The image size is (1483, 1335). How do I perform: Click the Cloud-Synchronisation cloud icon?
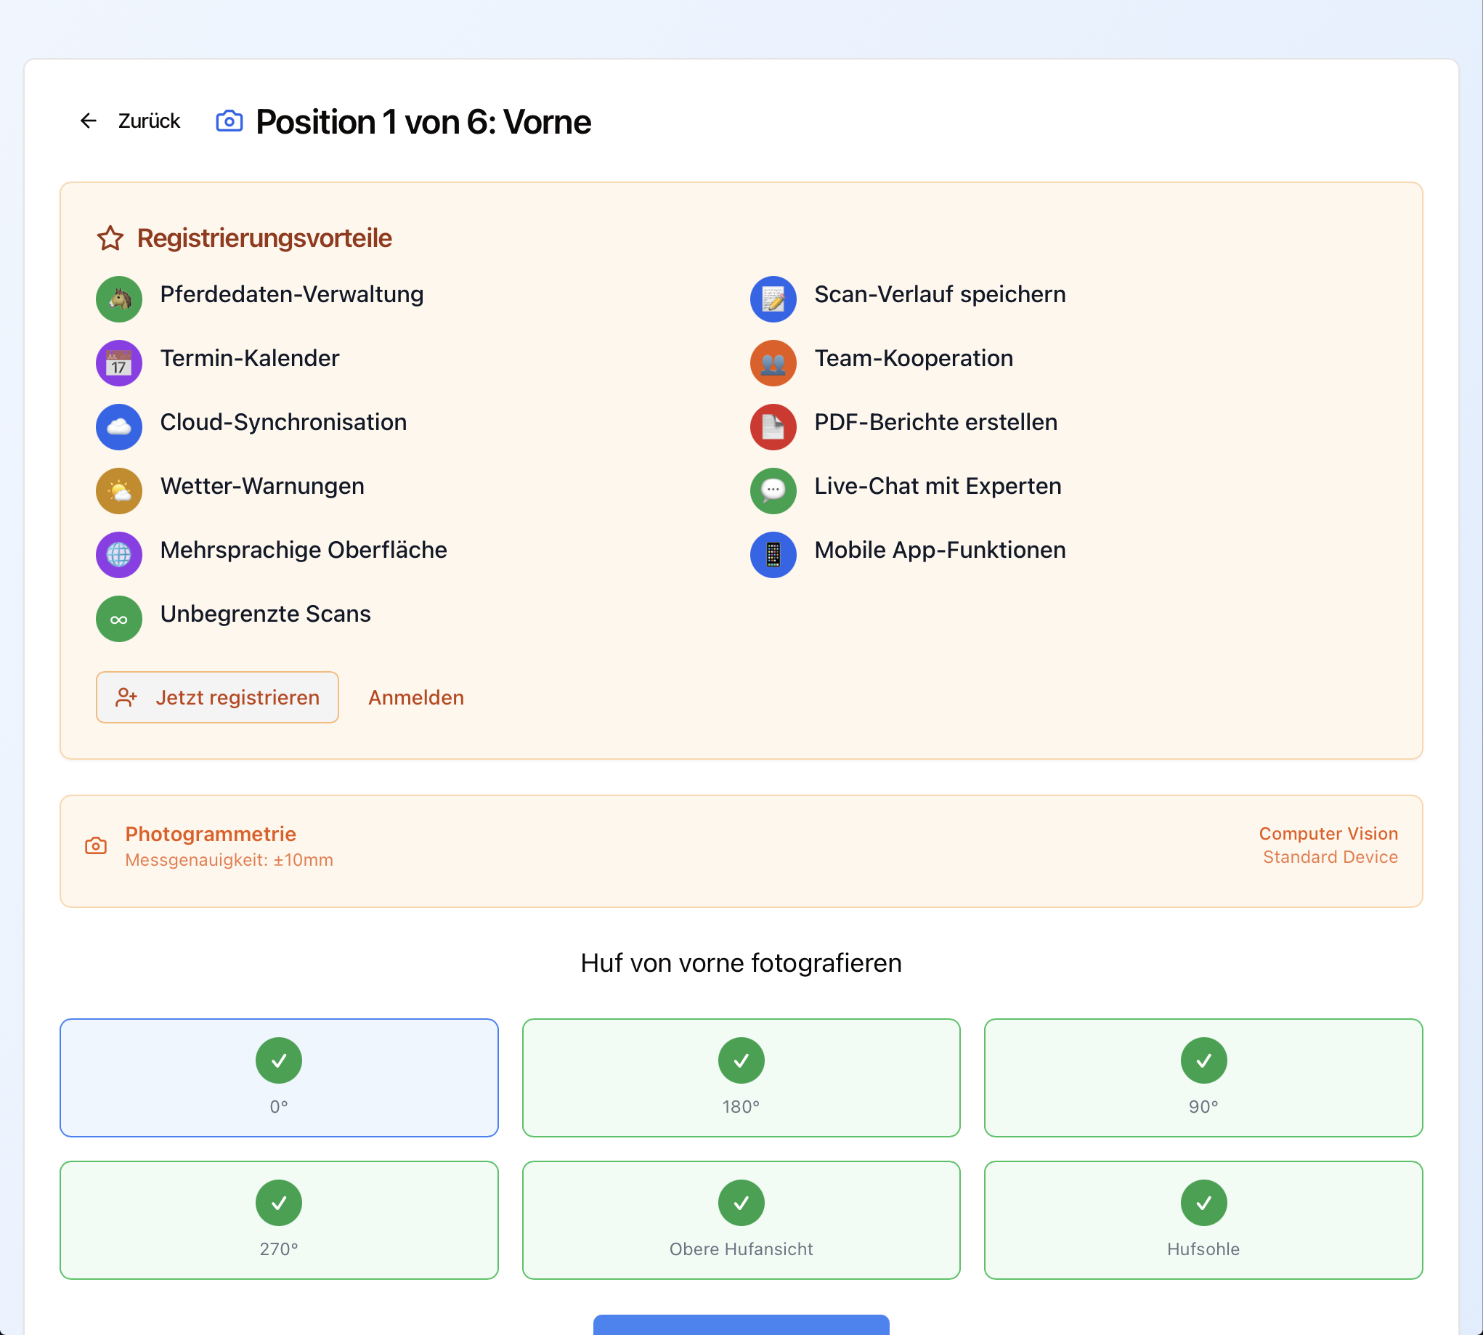(119, 427)
